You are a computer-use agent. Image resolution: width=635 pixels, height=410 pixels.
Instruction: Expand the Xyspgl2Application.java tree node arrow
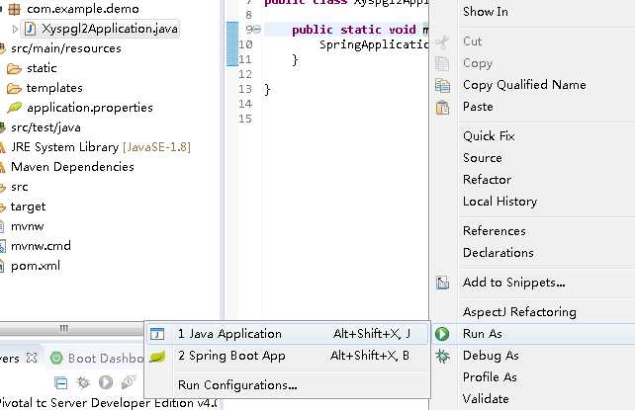[x=15, y=29]
